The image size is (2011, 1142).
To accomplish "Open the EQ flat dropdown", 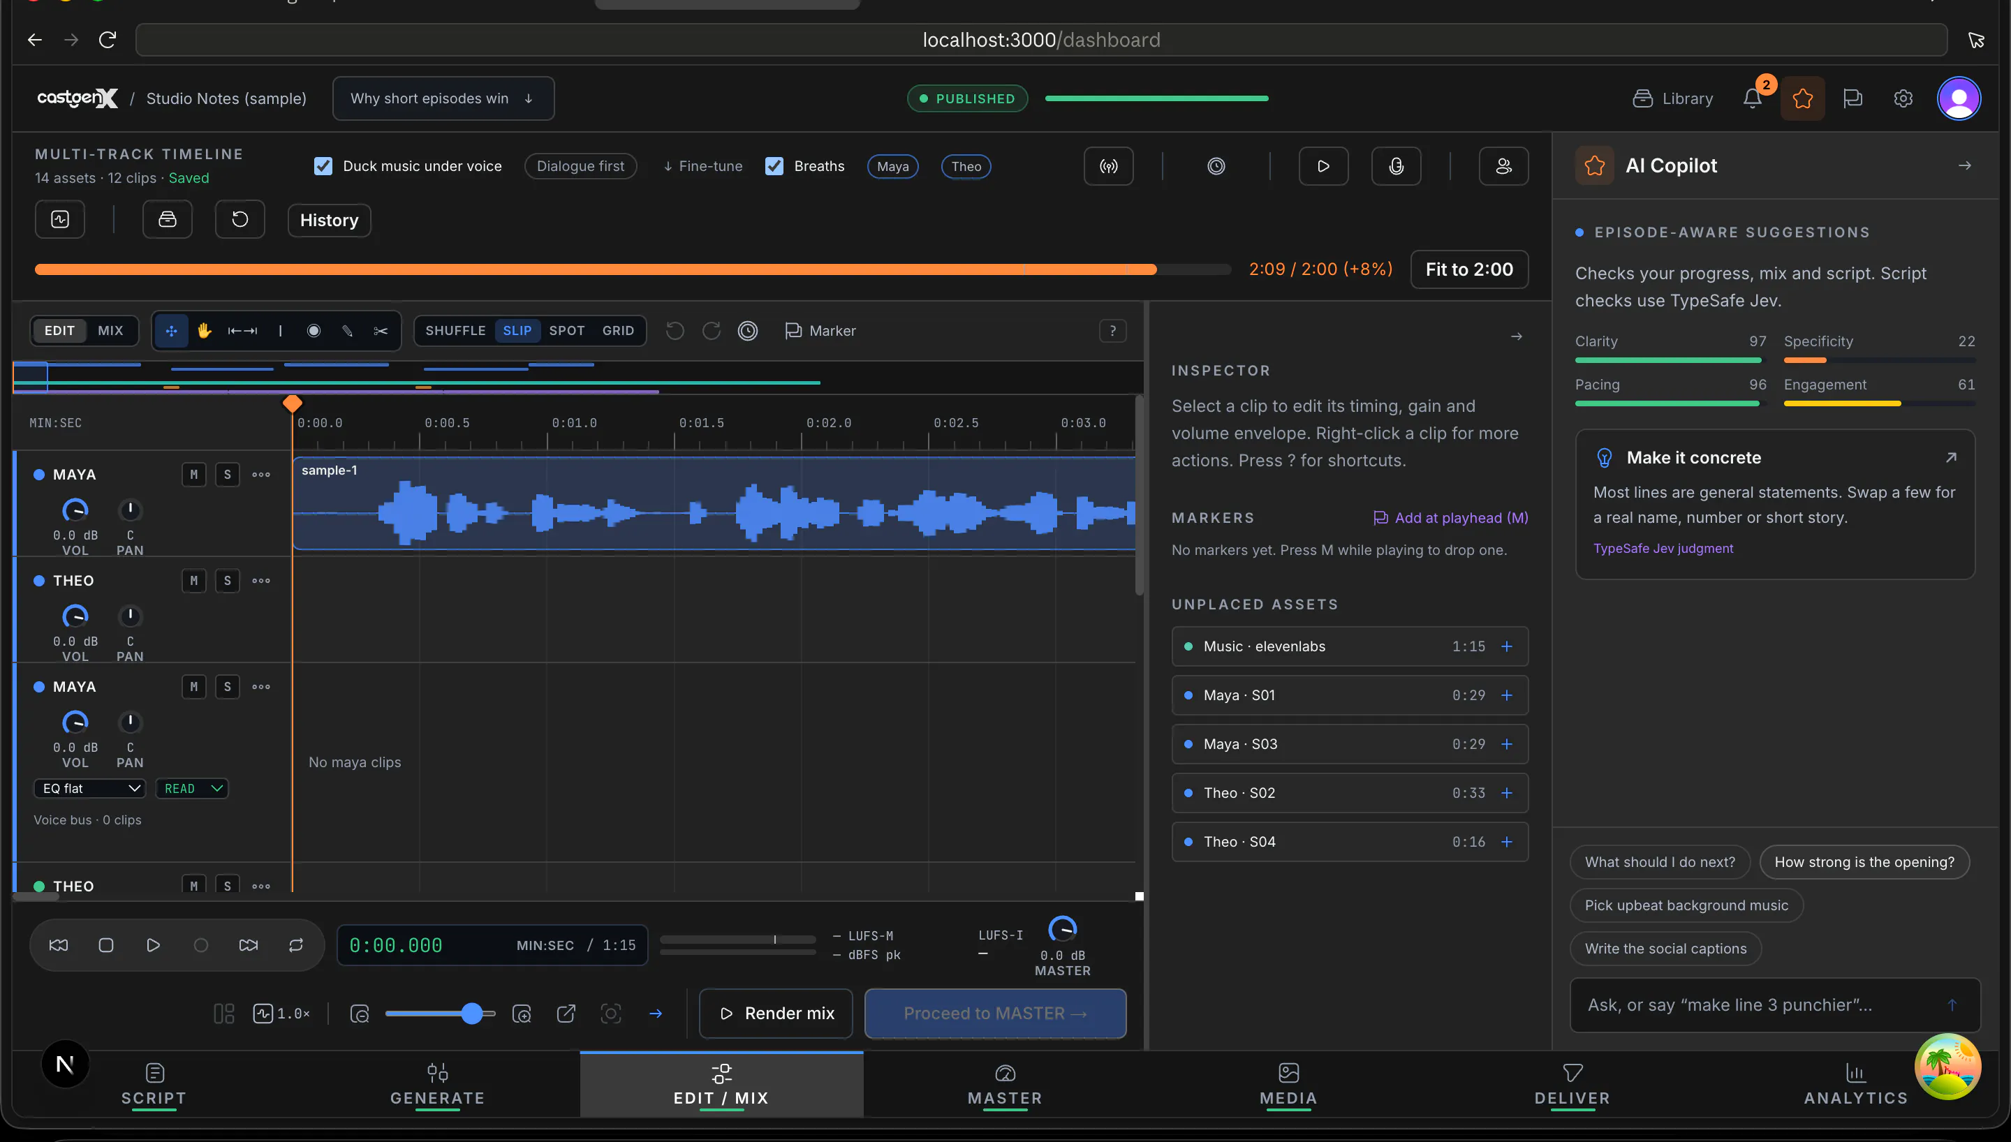I will pos(90,788).
